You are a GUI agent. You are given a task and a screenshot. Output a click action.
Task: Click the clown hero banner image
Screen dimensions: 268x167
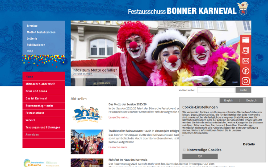[x=161, y=53]
